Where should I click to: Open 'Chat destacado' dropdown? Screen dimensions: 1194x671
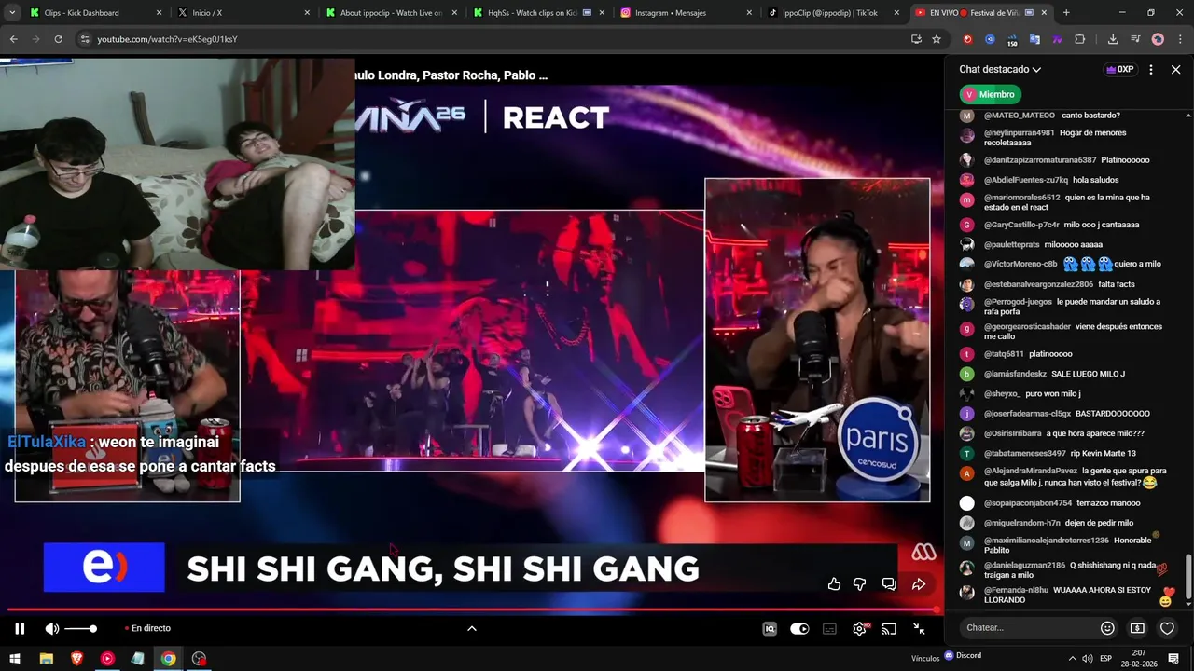(1000, 70)
